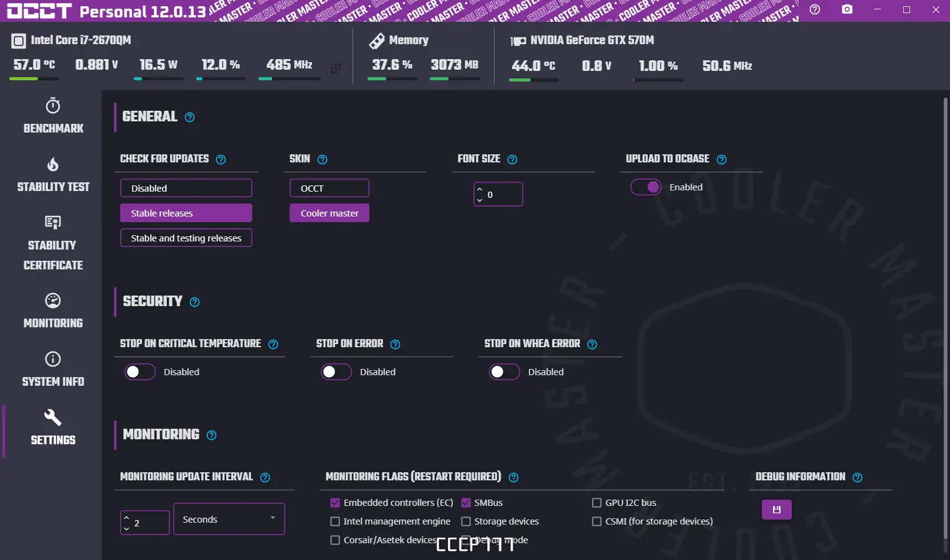950x560 pixels.
Task: Click the CPU temperature 57.0 °C reading
Action: [34, 65]
